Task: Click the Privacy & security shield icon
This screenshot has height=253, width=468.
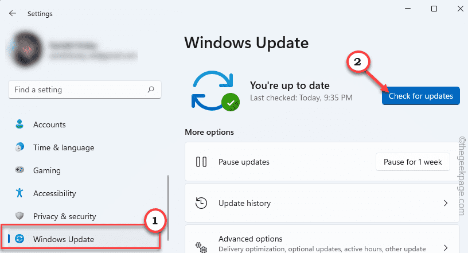Action: 20,216
